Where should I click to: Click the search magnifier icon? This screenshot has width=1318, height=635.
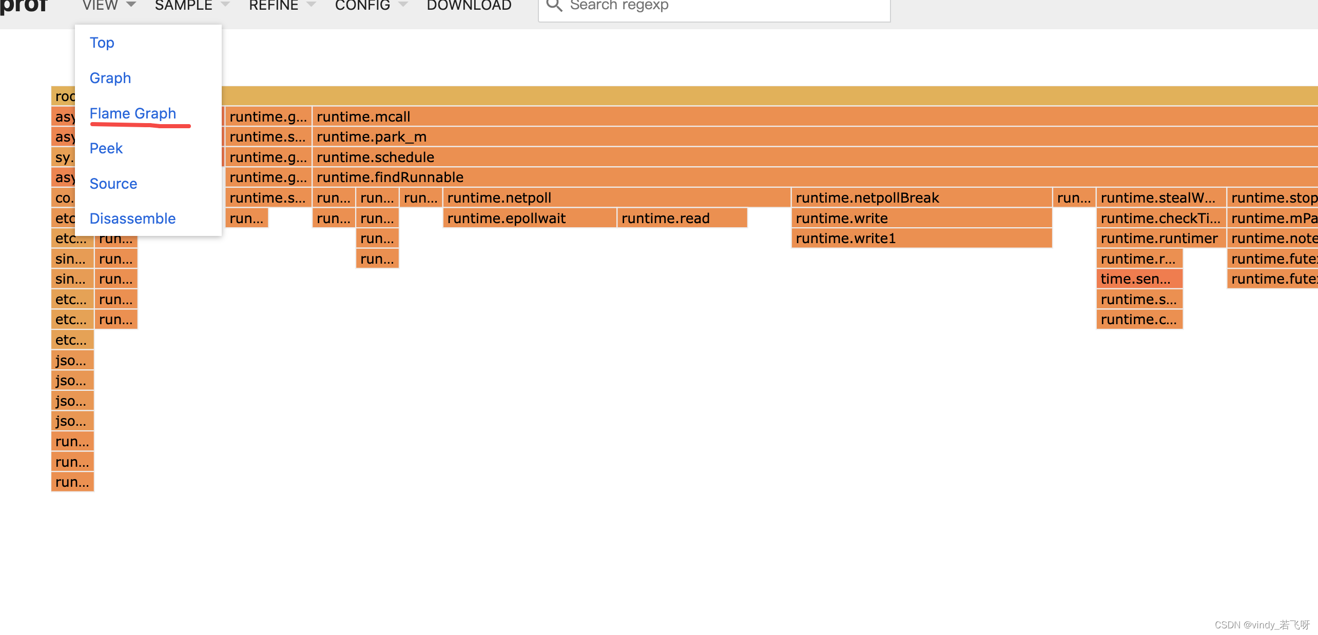click(554, 5)
